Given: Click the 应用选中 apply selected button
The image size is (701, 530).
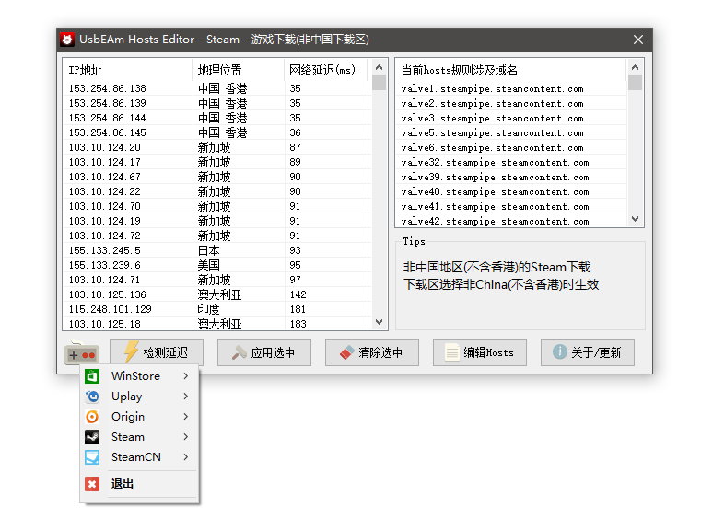Looking at the screenshot, I should coord(264,352).
